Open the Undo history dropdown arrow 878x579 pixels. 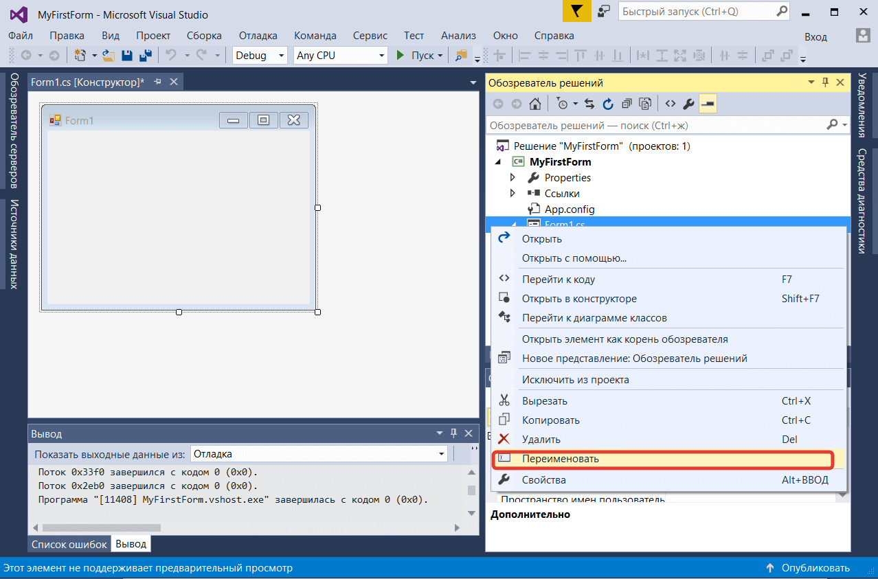pyautogui.click(x=187, y=56)
